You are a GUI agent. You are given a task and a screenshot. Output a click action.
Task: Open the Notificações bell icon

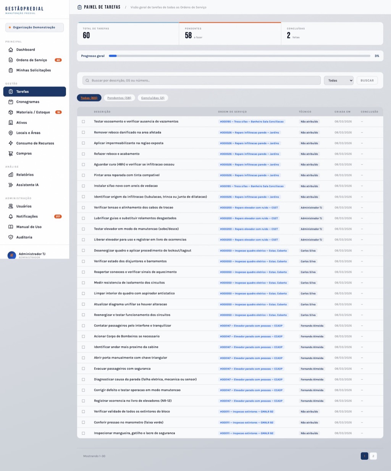(11, 217)
